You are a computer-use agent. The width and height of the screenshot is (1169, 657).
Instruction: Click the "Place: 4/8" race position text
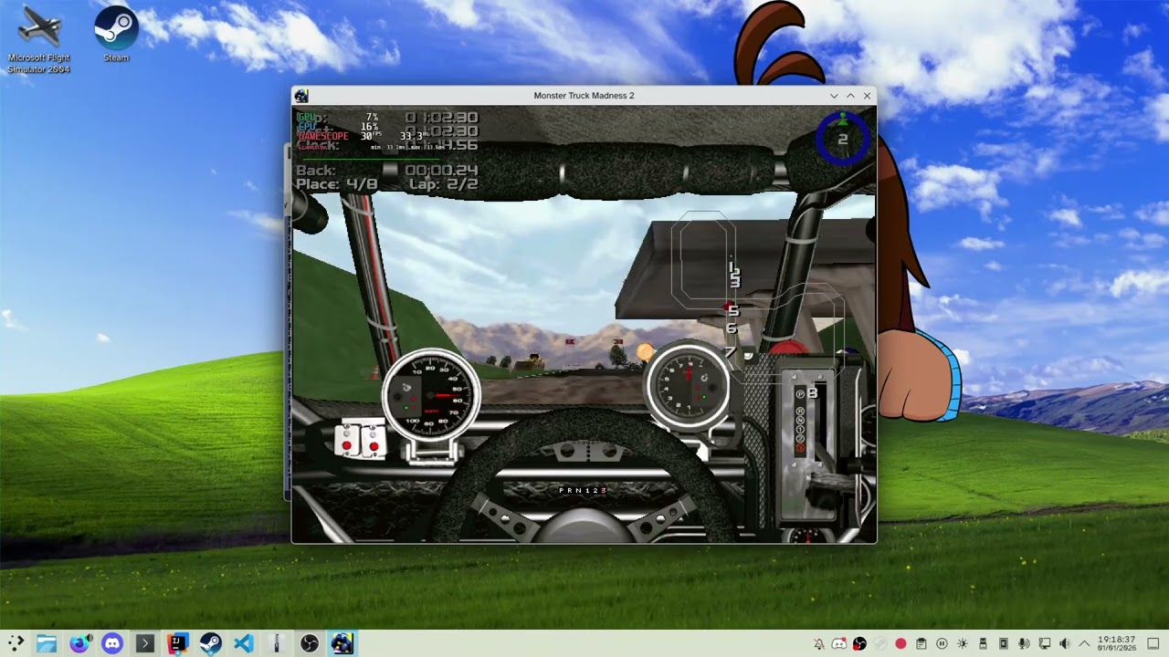(337, 184)
